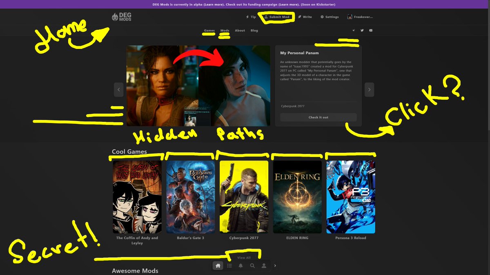Show next featured mod slide
490x275 pixels.
[369, 90]
